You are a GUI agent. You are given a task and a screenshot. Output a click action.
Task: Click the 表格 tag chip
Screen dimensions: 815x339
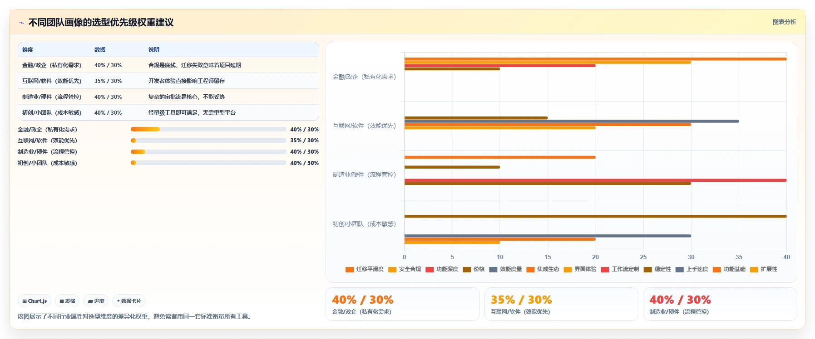(x=67, y=301)
